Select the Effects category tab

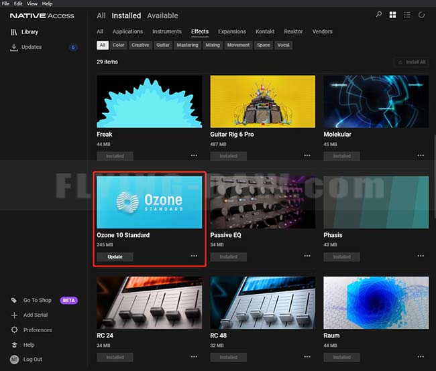coord(200,31)
